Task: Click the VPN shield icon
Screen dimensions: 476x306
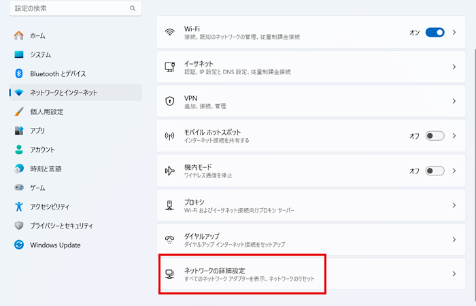Action: [x=170, y=101]
